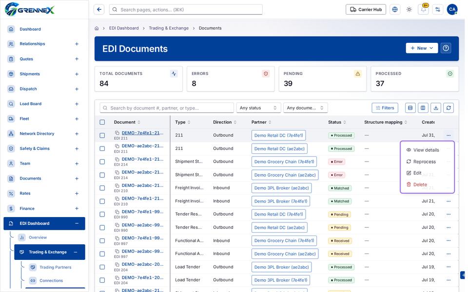
Task: Open the settings sliders icon in header
Action: [x=438, y=10]
